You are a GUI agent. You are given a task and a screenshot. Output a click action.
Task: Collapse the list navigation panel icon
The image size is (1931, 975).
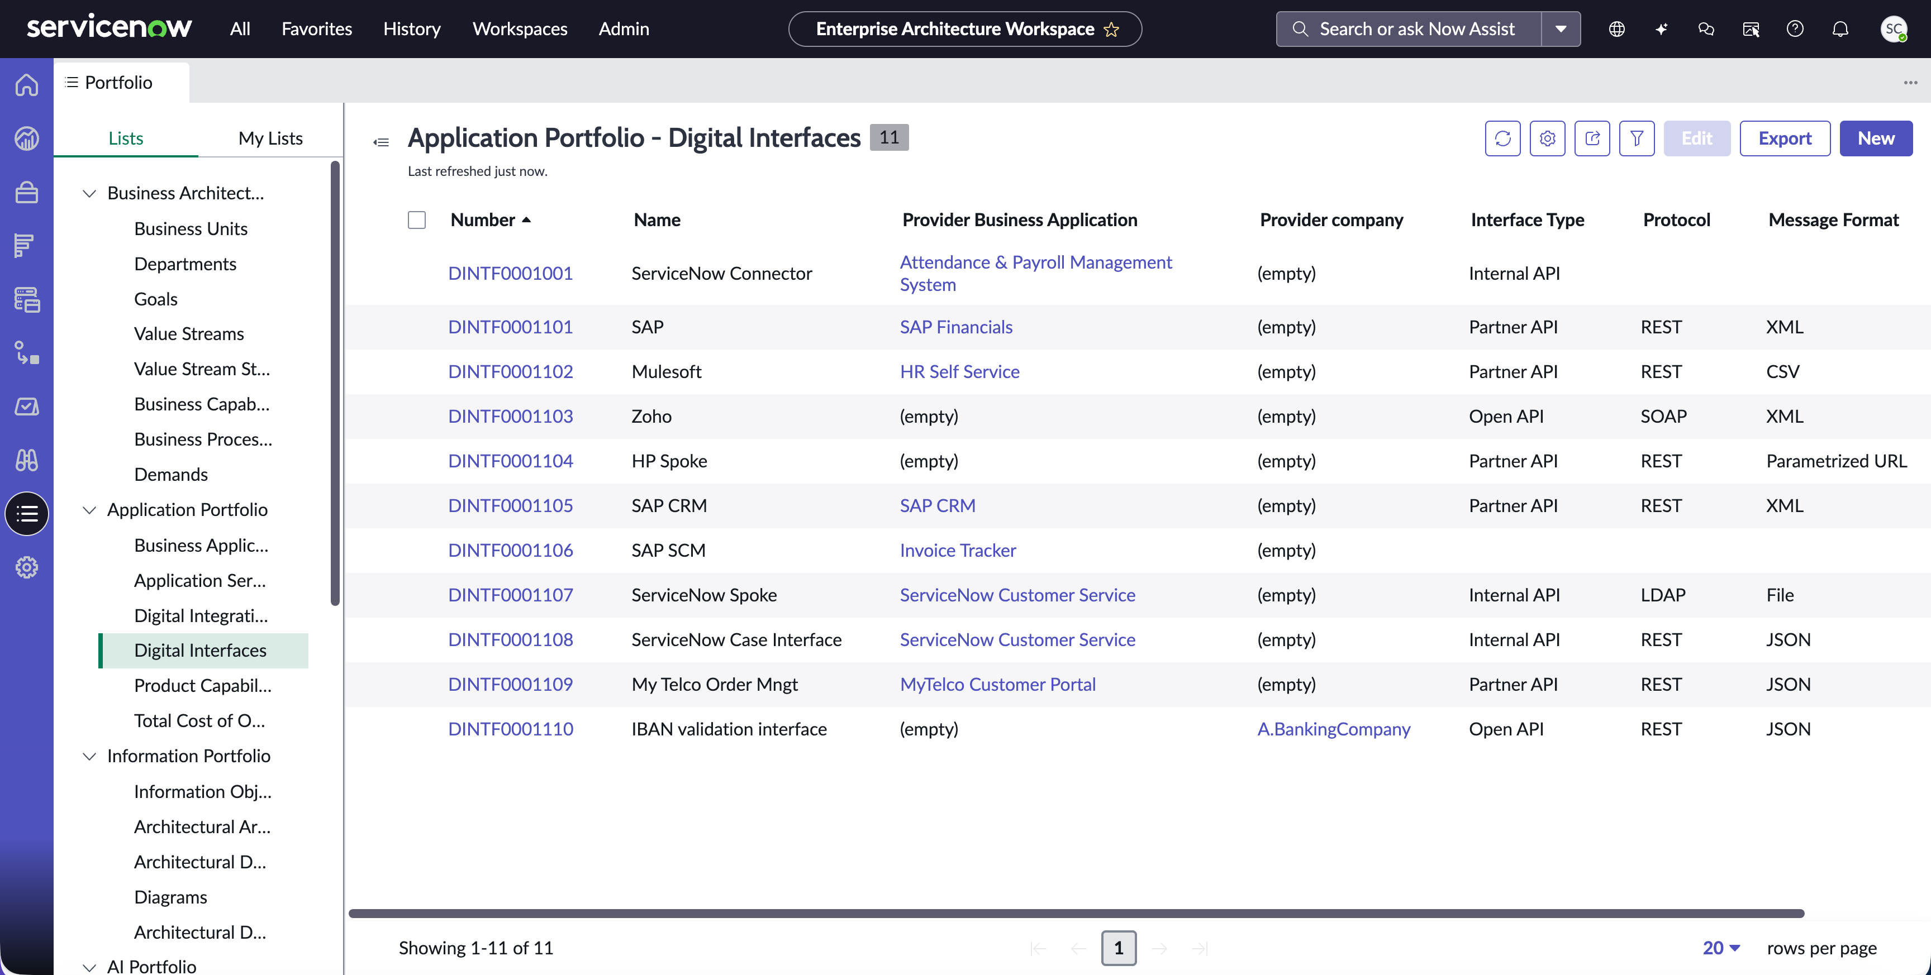381,142
